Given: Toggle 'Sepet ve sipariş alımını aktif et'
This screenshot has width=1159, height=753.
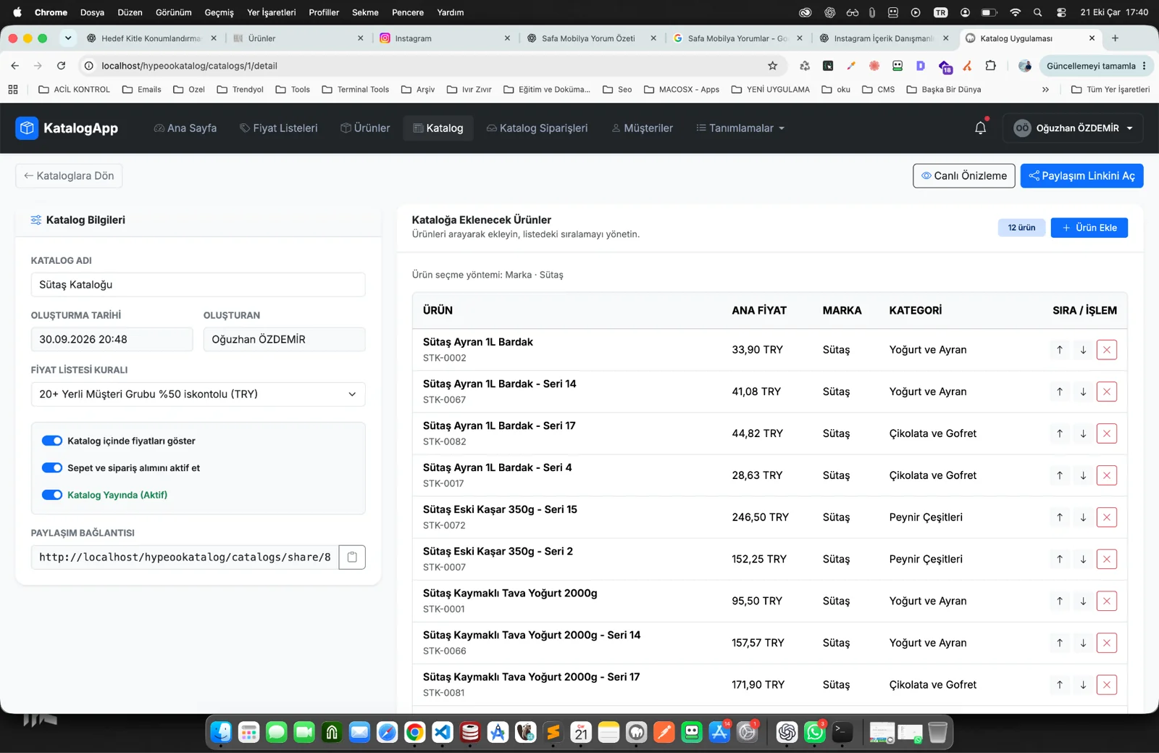Looking at the screenshot, I should [52, 468].
